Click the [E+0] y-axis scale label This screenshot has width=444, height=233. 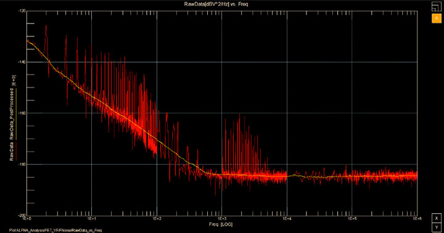click(x=14, y=80)
